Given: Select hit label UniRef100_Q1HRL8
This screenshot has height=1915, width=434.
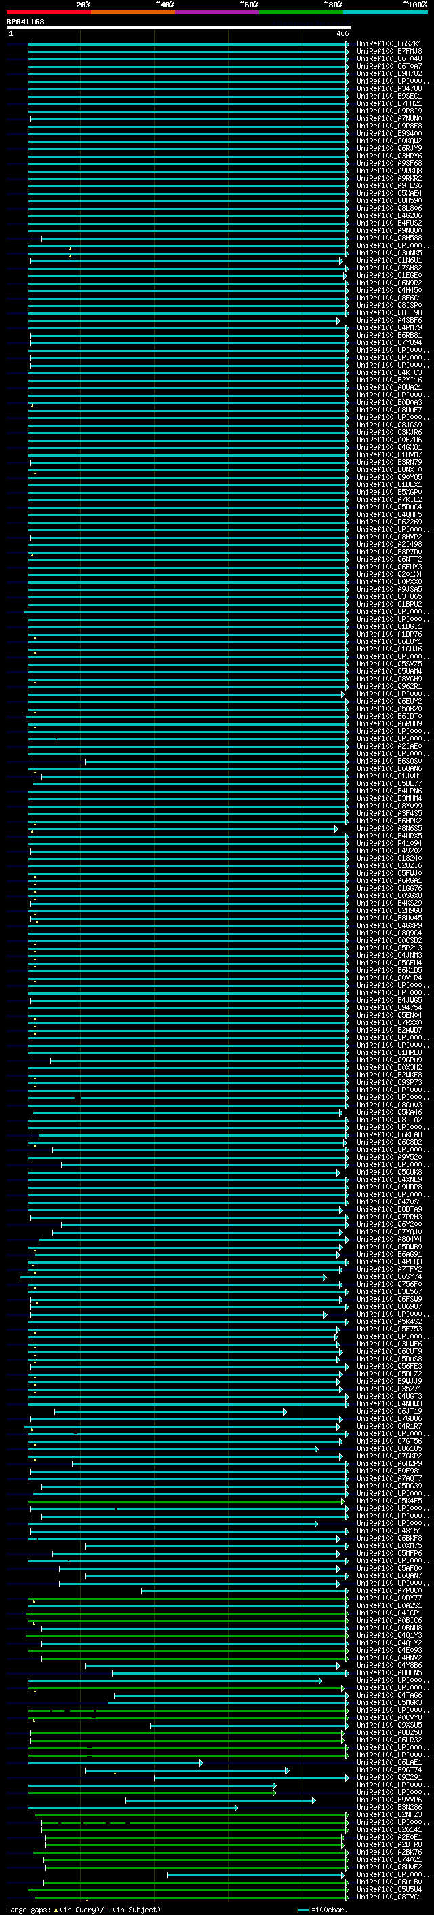Looking at the screenshot, I should (x=389, y=1053).
